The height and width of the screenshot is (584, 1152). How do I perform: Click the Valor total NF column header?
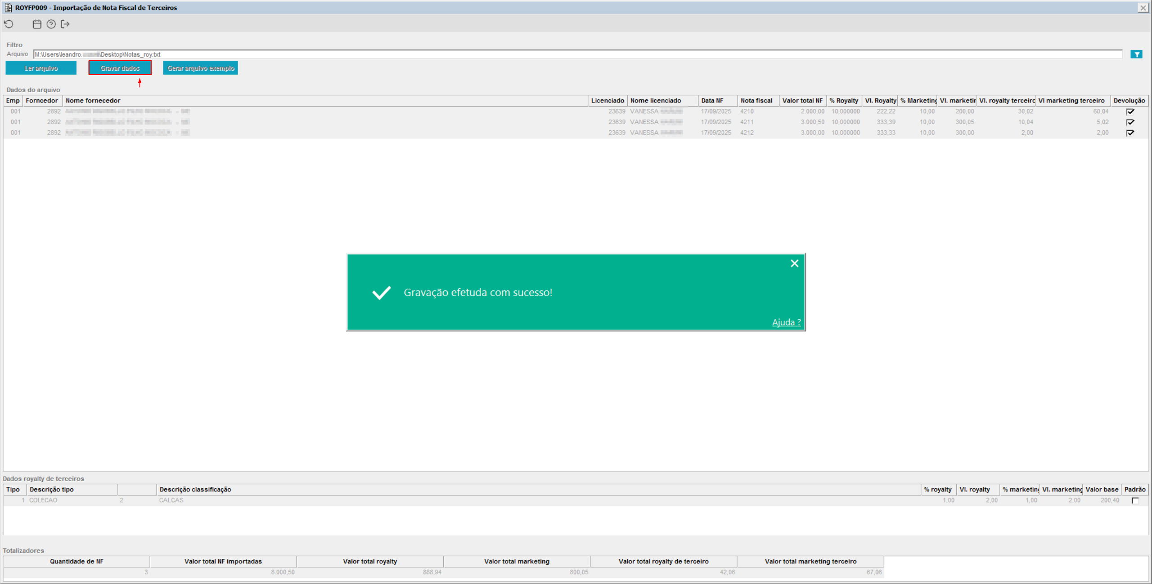click(x=802, y=101)
